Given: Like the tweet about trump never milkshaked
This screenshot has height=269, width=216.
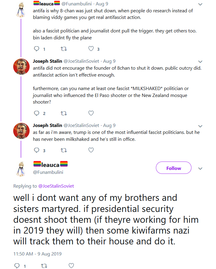Looking at the screenshot, I should pyautogui.click(x=91, y=150).
